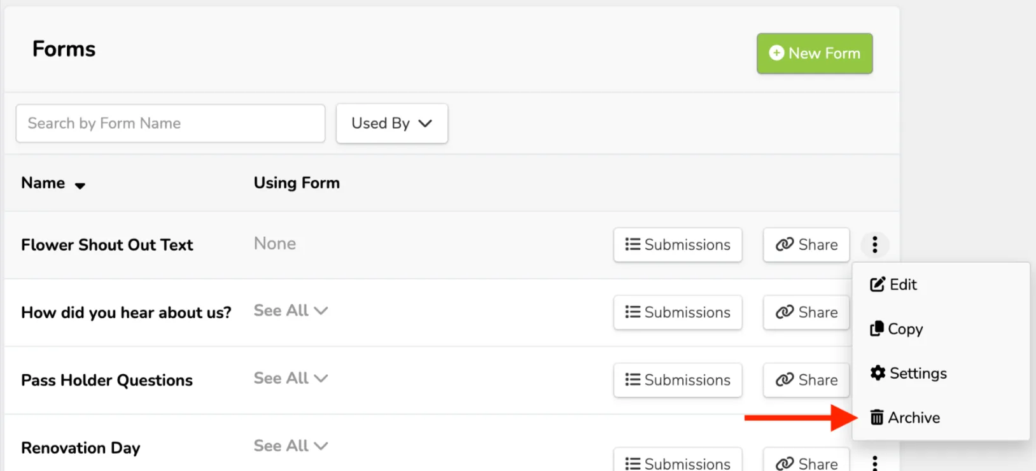This screenshot has height=471, width=1036.
Task: Click the gear Settings icon in menu
Action: [878, 373]
